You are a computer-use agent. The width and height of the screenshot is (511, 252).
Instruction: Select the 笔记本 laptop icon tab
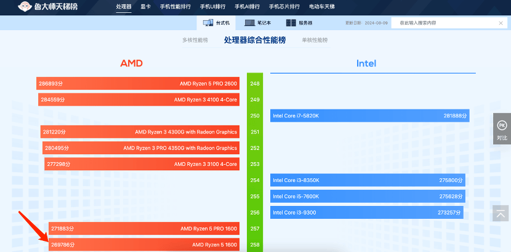pos(258,23)
